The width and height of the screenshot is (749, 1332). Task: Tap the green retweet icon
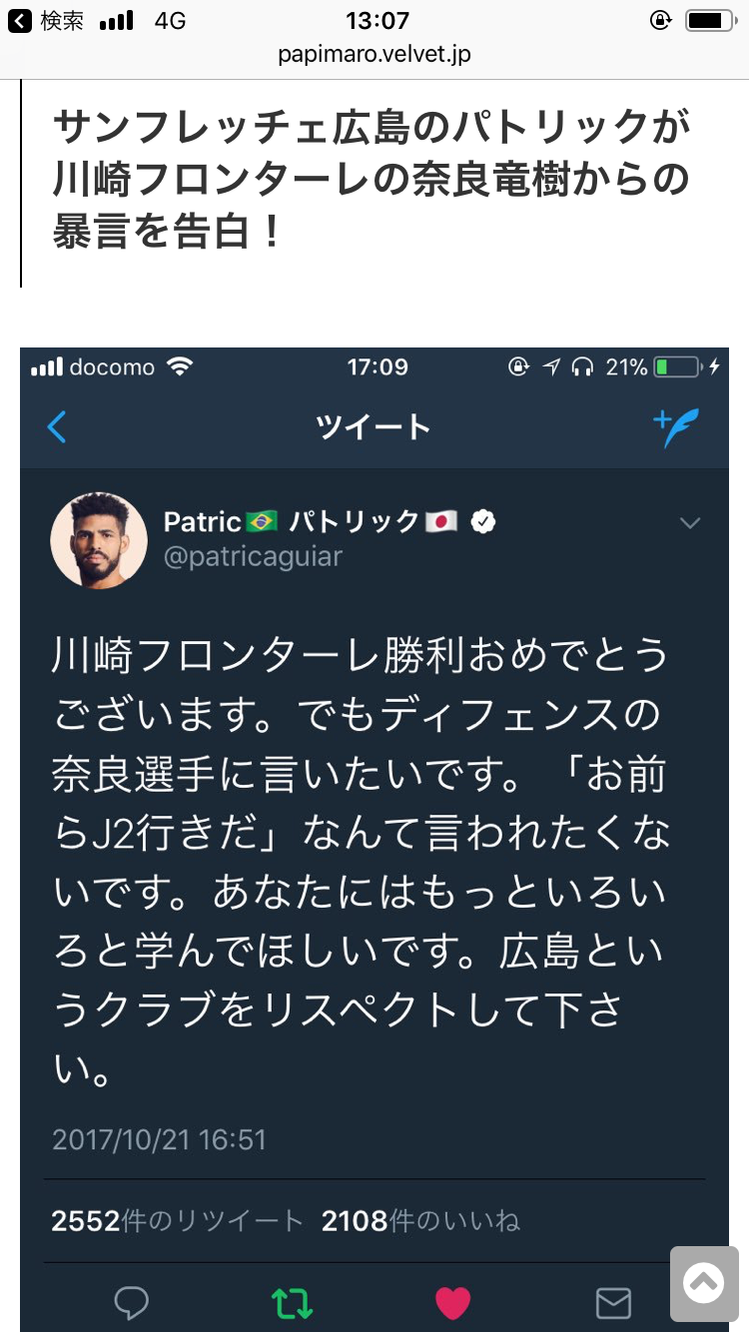[292, 1302]
